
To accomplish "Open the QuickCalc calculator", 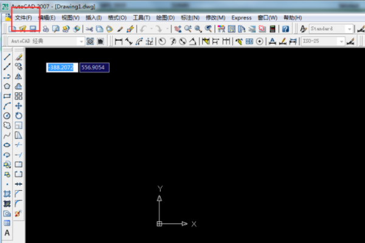I will pyautogui.click(x=273, y=29).
